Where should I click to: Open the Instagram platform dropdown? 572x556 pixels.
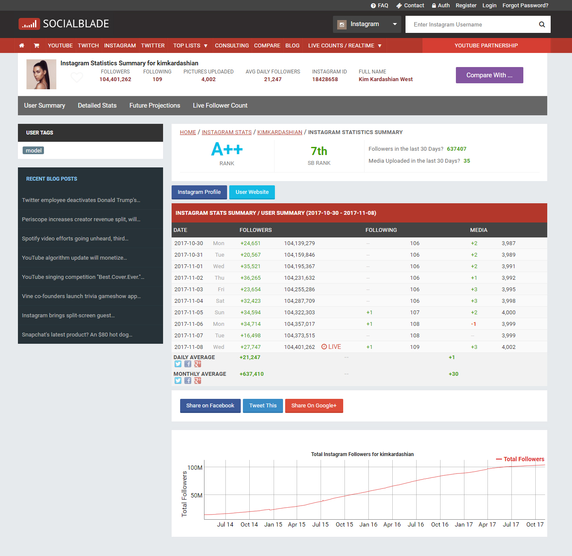(x=367, y=24)
